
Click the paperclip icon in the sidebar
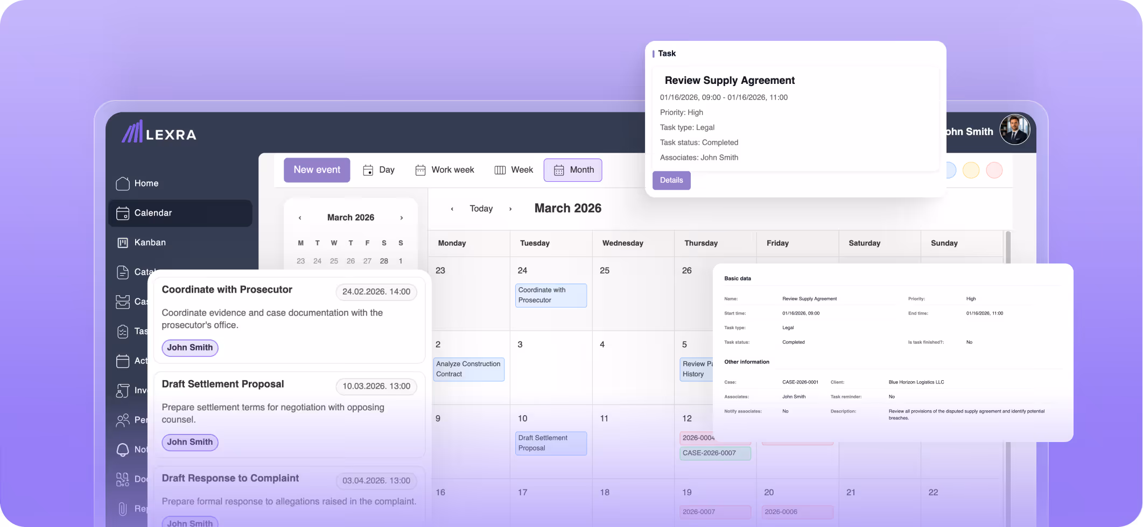(x=123, y=509)
